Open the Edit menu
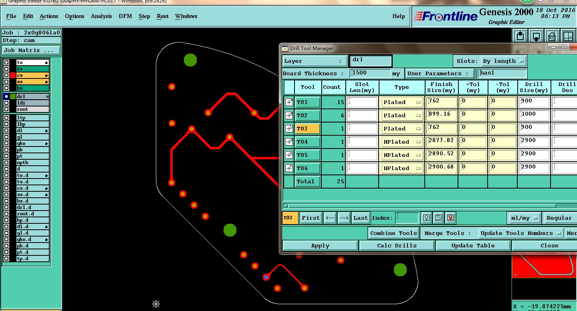Viewport: 577px width, 311px height. [x=28, y=16]
